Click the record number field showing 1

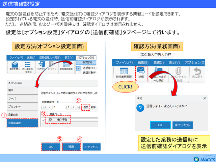click(59, 107)
